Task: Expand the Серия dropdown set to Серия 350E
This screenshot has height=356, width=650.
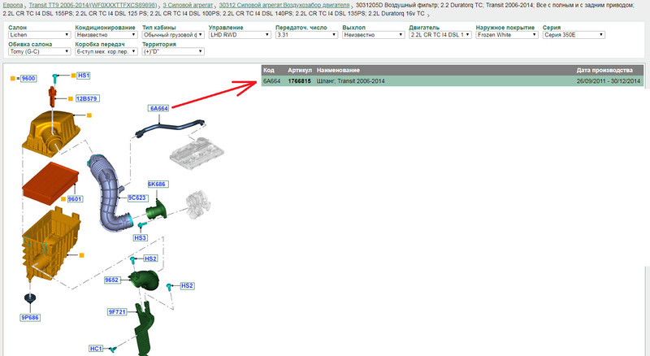Action: coord(572,36)
